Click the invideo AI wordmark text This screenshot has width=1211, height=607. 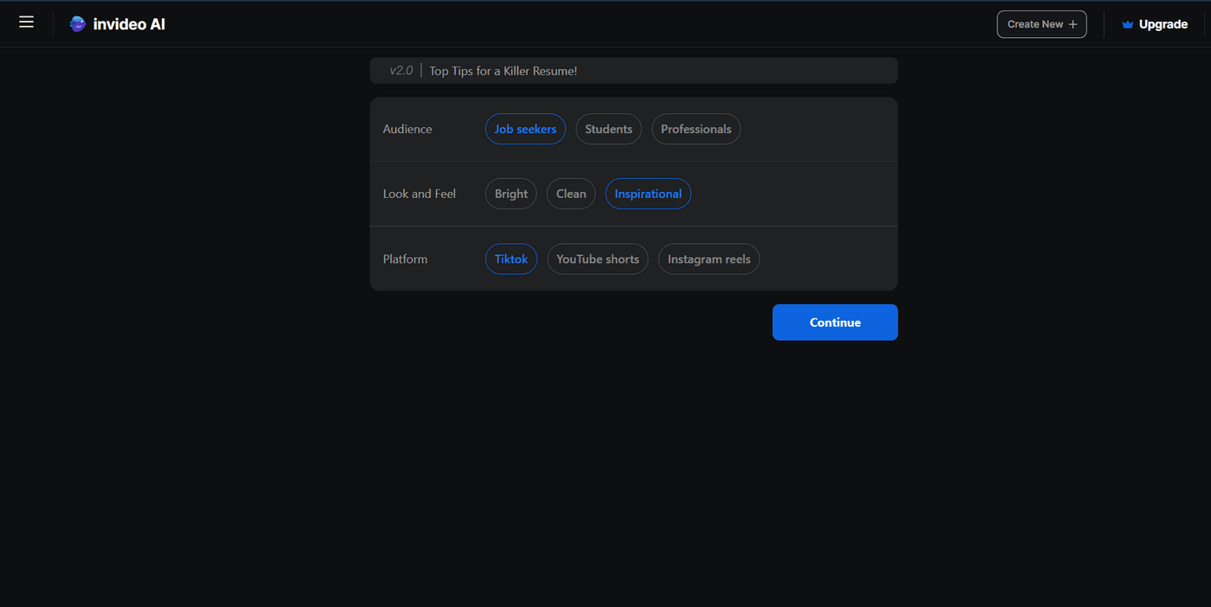pos(129,24)
